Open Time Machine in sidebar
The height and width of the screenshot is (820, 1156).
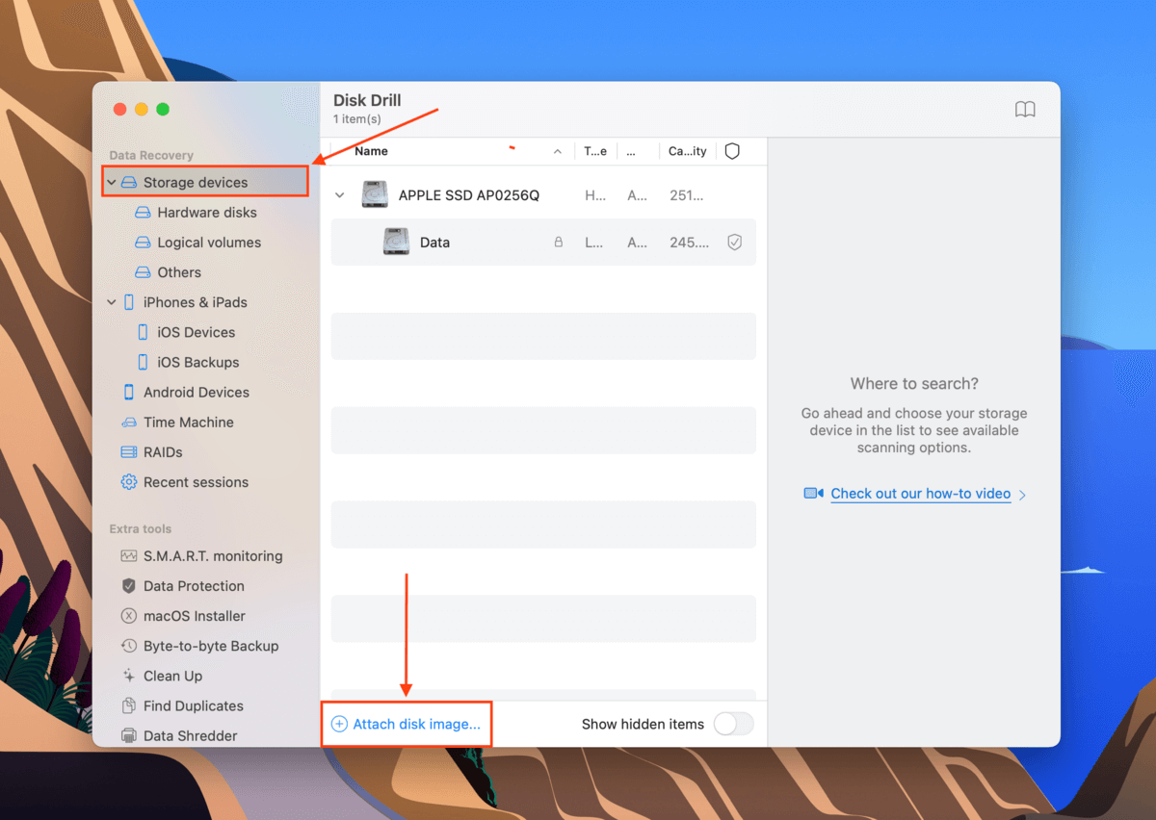coord(189,423)
